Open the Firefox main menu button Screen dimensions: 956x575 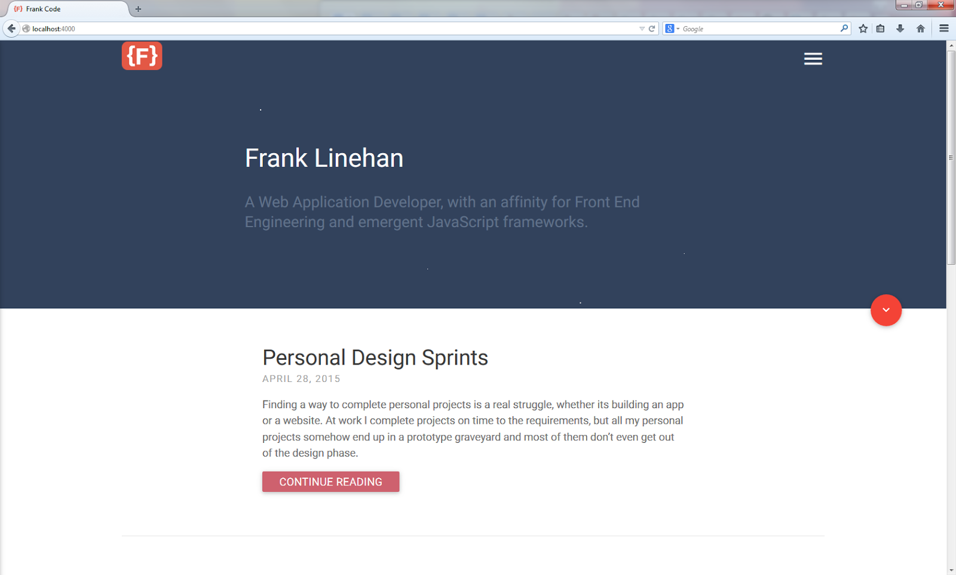[x=943, y=29]
